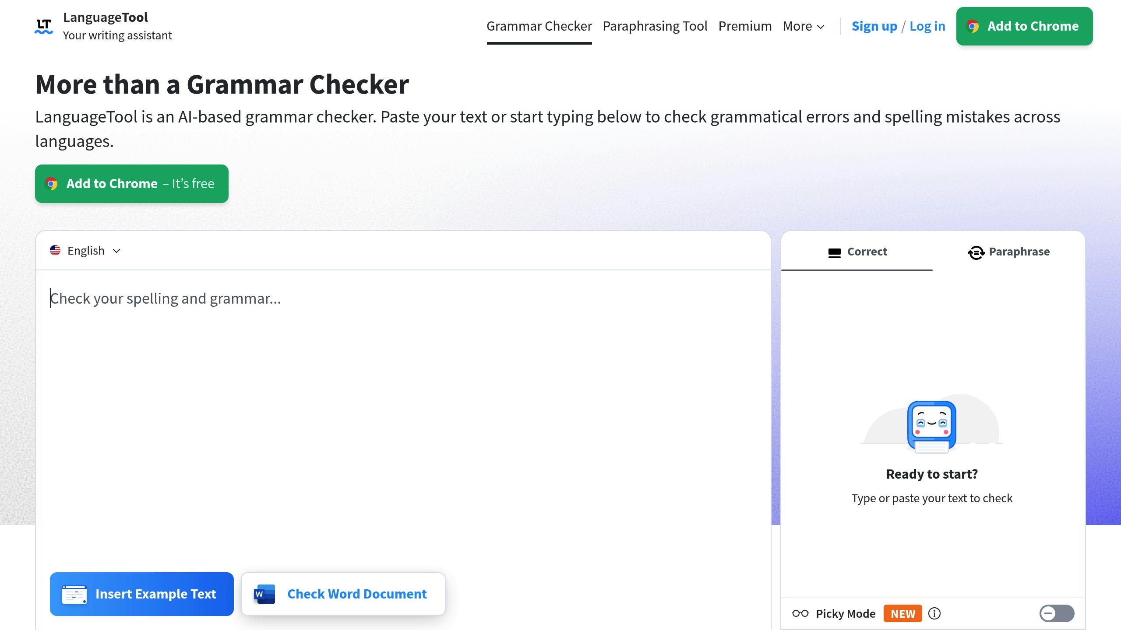Viewport: 1121px width, 630px height.
Task: Click the Paraphrase tab's circular arrows icon
Action: click(x=976, y=252)
